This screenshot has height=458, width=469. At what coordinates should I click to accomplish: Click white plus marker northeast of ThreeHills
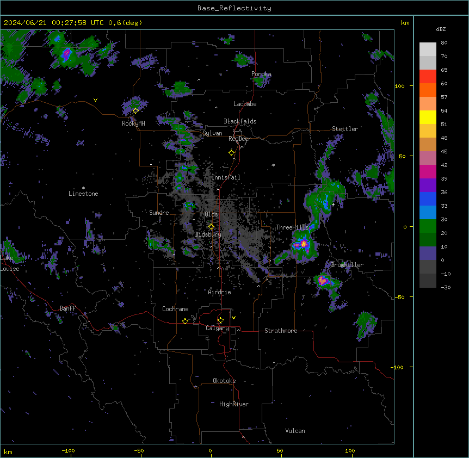point(333,205)
